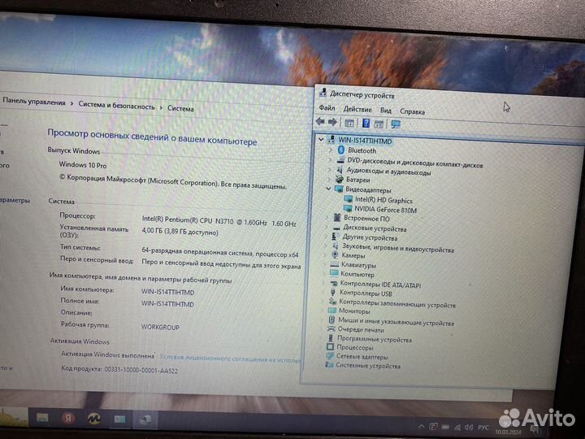Click the Аудиовходы и аудиовыходы speaker icon
Viewport: 585px width, 439px height.
[340, 169]
